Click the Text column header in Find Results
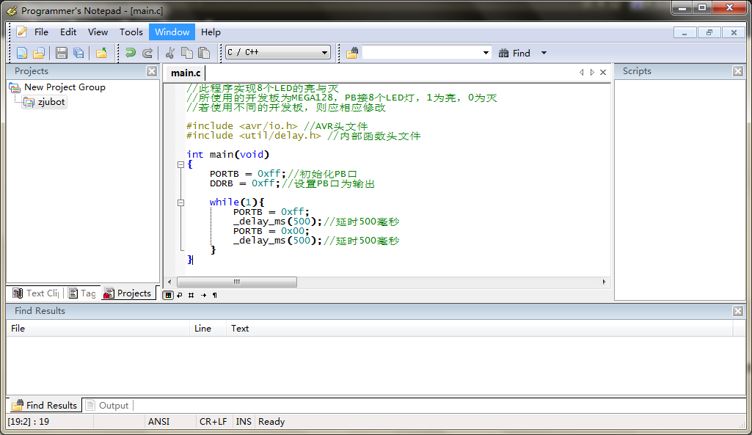752x435 pixels. [480, 329]
